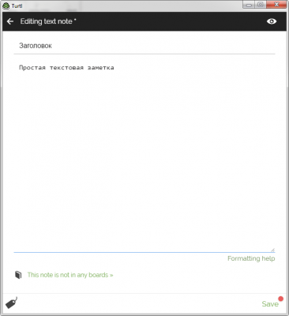
Task: Maximize the Turtl window
Action: 261,5
